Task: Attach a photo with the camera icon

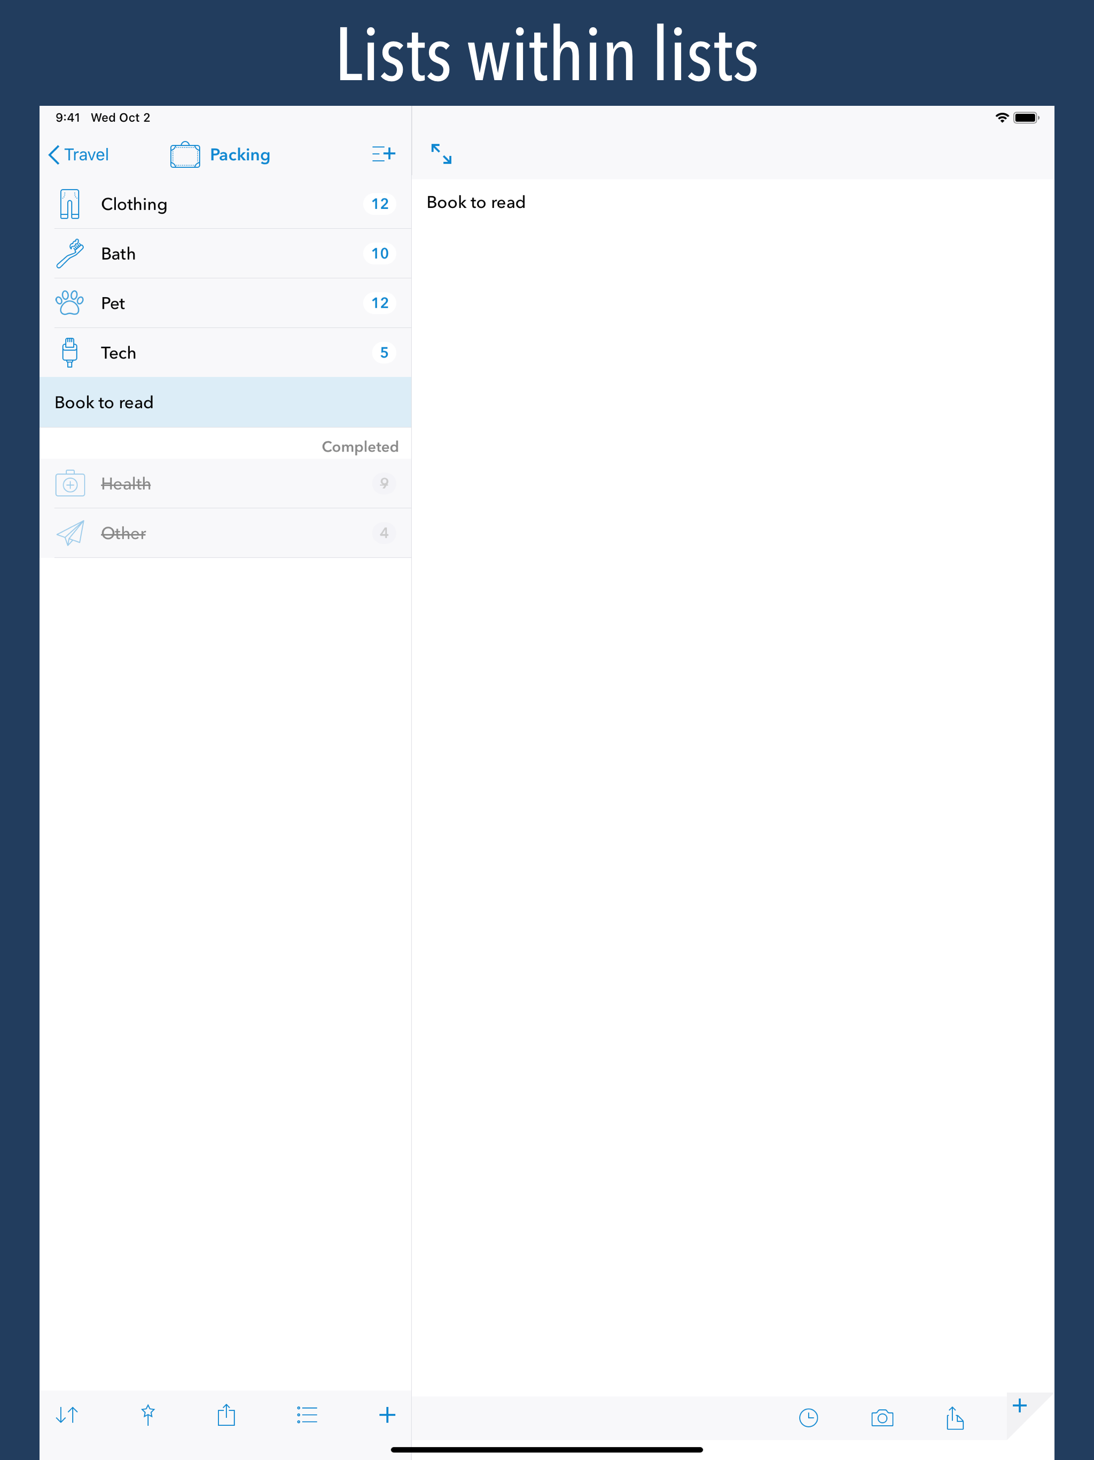Action: pos(882,1417)
